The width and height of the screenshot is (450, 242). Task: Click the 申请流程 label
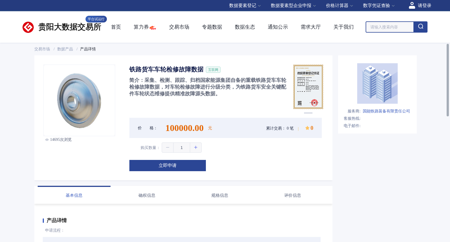[55, 230]
